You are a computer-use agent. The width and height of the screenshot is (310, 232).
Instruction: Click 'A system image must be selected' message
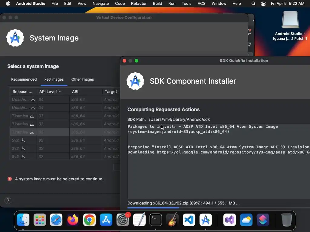click(59, 179)
